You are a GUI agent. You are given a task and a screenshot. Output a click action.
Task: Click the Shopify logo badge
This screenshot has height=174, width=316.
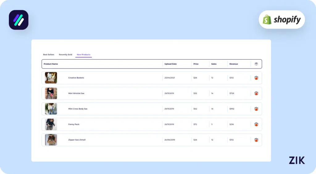coord(281,20)
